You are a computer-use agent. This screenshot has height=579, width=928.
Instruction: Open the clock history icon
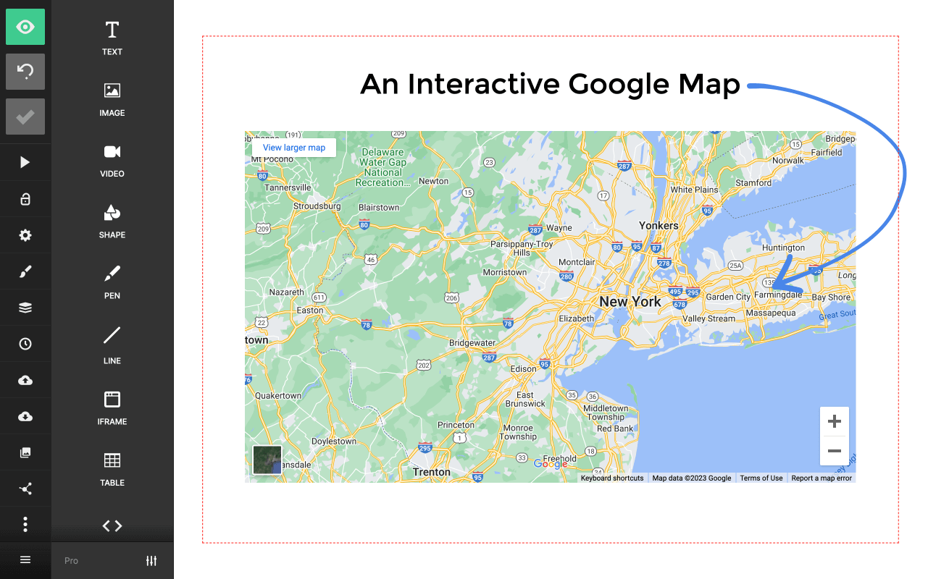coord(25,344)
